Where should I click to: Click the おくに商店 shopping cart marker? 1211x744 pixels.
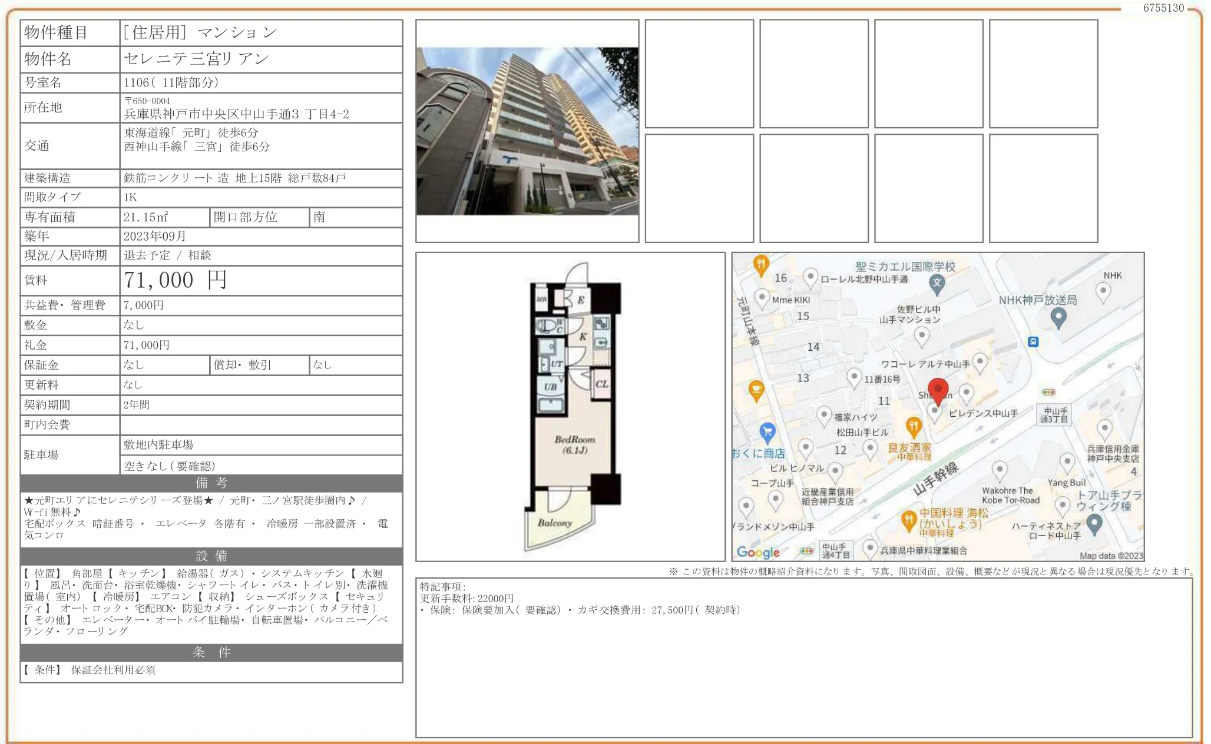(x=767, y=433)
